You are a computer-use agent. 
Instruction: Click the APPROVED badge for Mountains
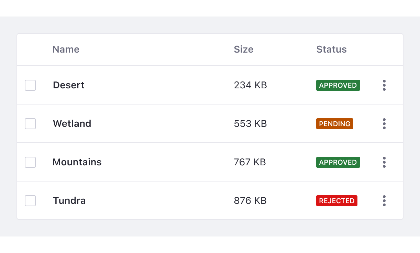[338, 162]
